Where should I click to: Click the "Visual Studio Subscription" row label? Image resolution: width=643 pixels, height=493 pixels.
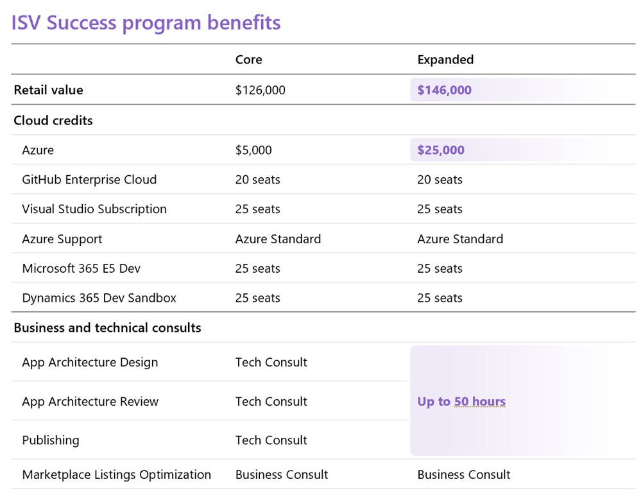tap(94, 209)
